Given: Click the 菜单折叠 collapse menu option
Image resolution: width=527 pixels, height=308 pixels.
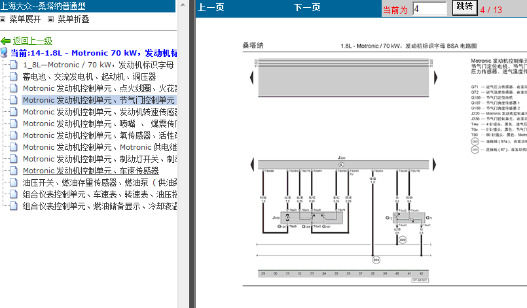Looking at the screenshot, I should 73,20.
